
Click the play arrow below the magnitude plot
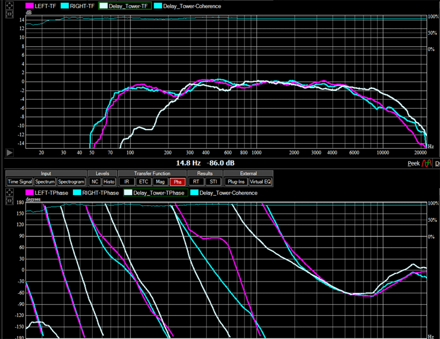9,152
